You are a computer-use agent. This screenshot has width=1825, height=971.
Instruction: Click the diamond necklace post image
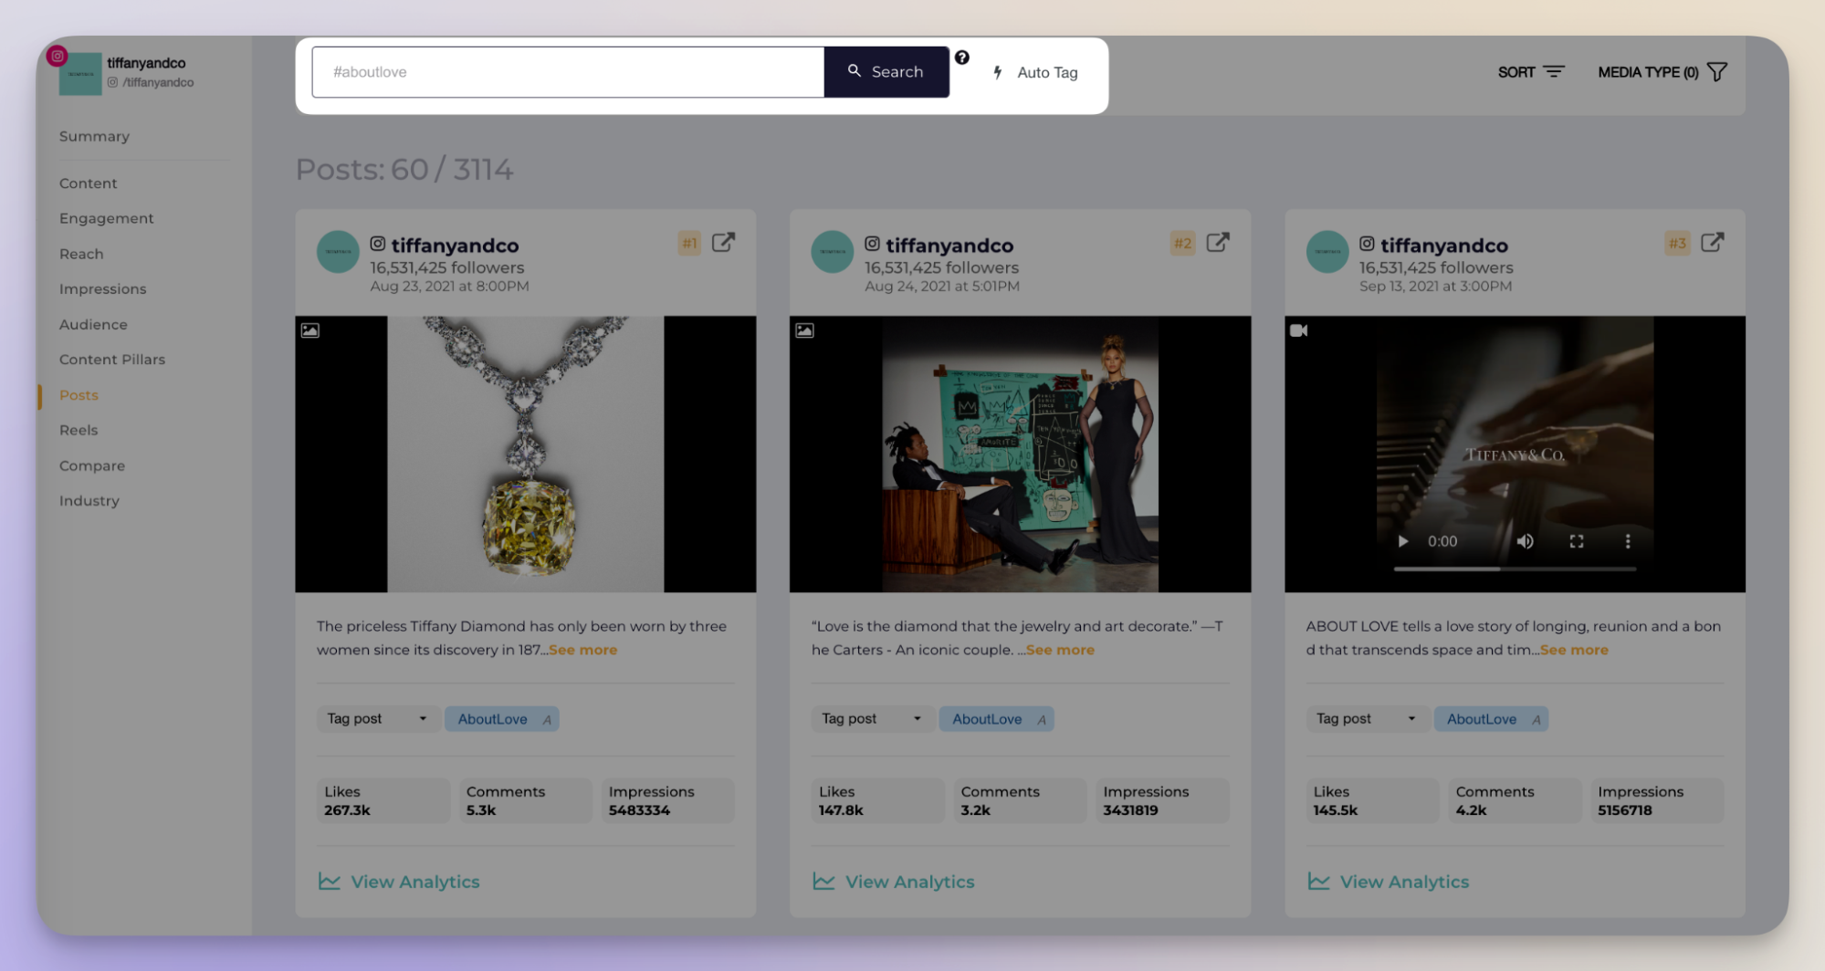(x=526, y=454)
